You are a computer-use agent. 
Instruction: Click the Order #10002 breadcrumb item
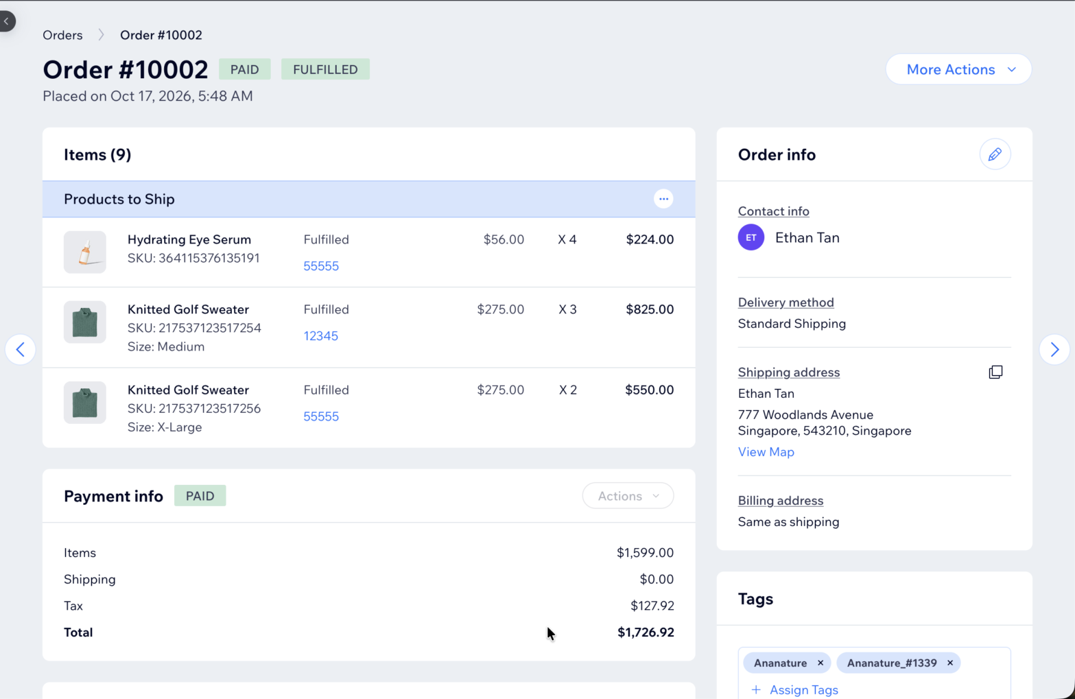point(161,35)
